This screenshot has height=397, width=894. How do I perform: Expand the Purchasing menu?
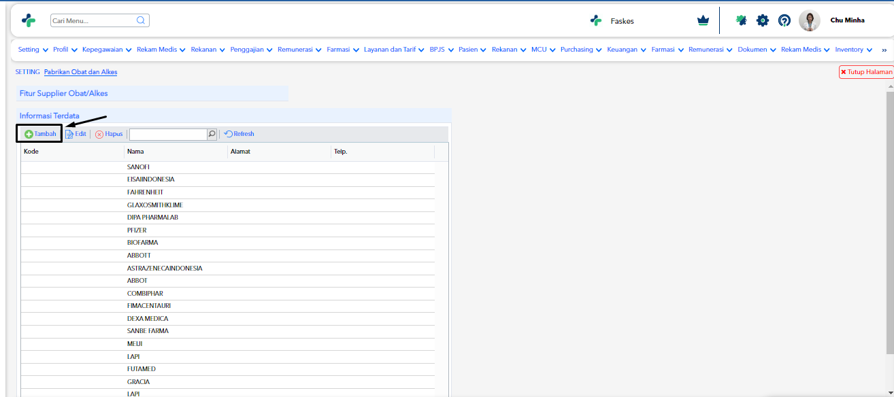(582, 50)
